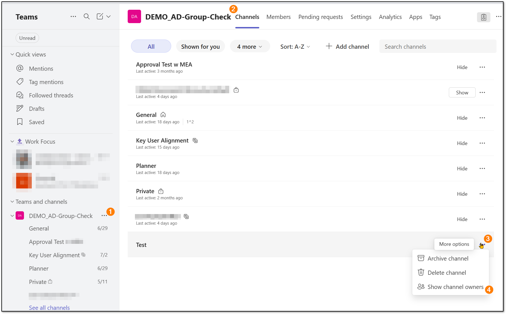This screenshot has height=314, width=506.
Task: Click Key User Alignment channel name in list
Action: (162, 140)
